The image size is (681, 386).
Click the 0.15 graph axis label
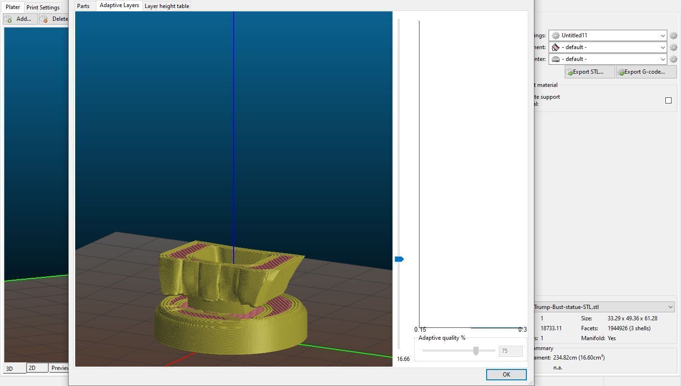tap(420, 330)
